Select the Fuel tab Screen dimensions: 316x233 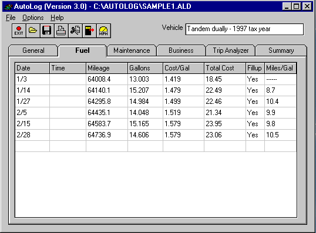(x=82, y=50)
